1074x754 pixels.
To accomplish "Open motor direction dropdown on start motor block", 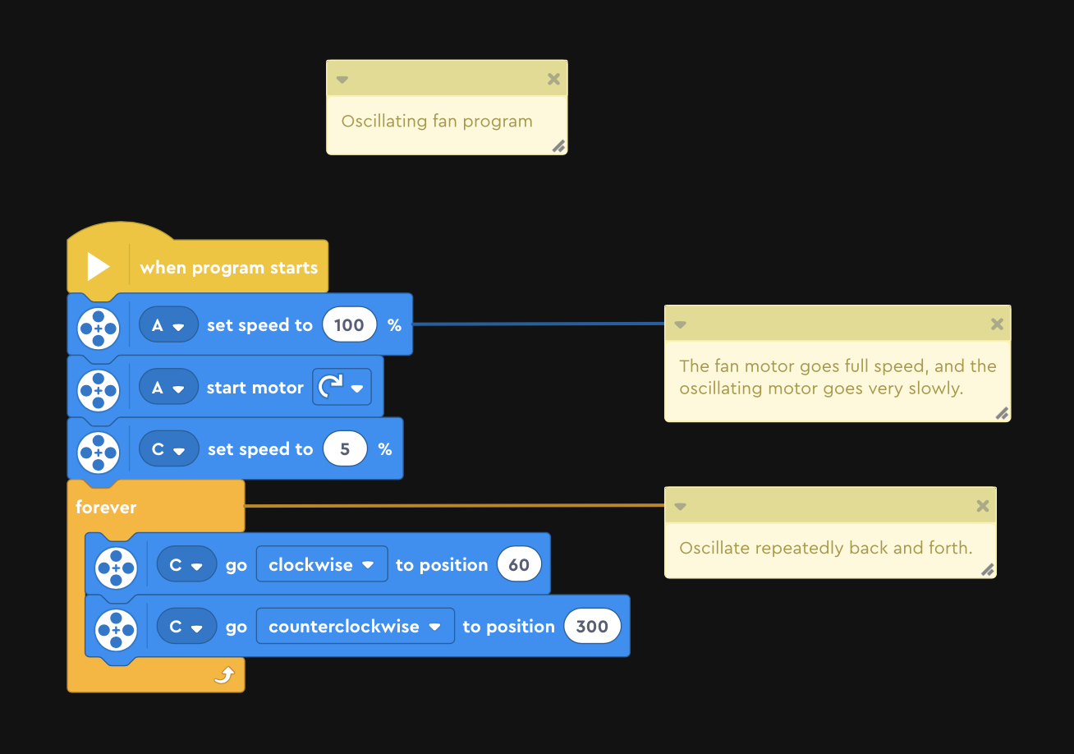I will [342, 388].
